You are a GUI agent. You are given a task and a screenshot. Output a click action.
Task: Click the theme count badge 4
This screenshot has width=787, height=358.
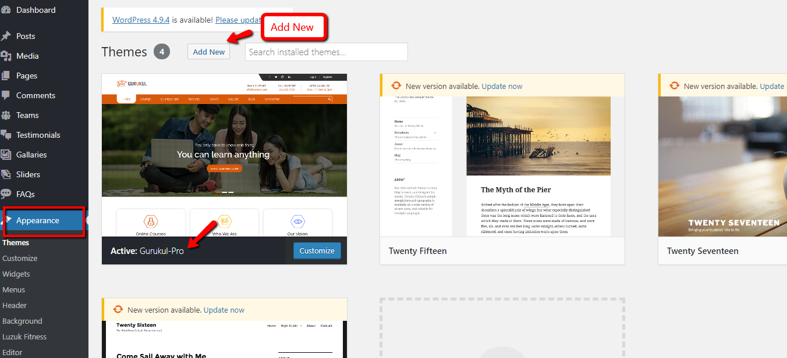(162, 52)
